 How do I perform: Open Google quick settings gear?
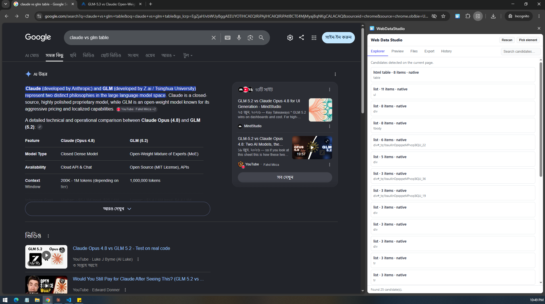click(x=290, y=38)
